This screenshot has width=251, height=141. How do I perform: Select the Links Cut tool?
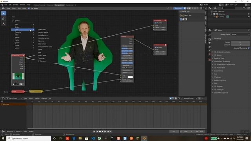click(x=4, y=23)
